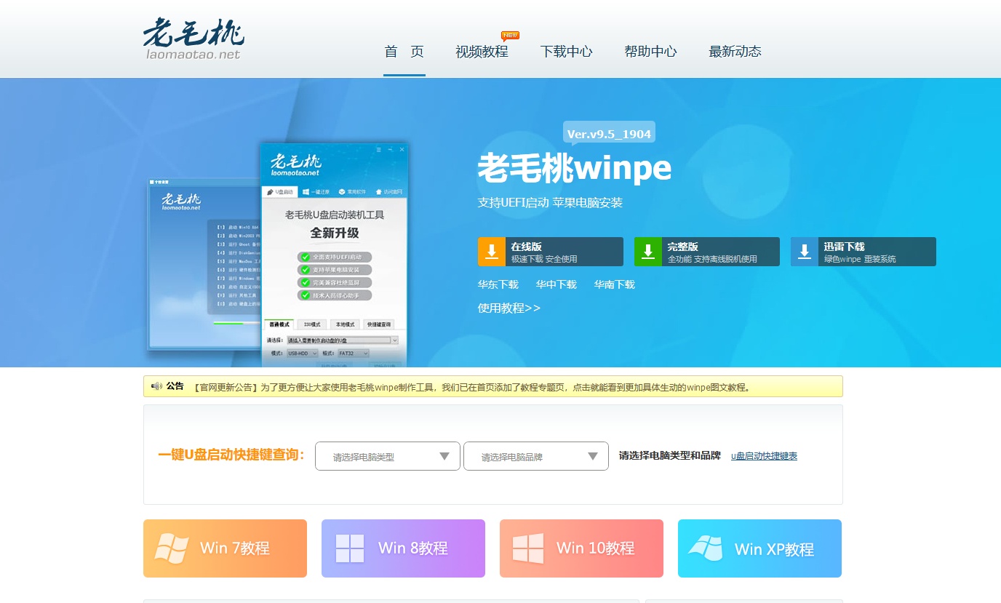
Task: Open 帮助中心 from the top menu
Action: tap(650, 52)
